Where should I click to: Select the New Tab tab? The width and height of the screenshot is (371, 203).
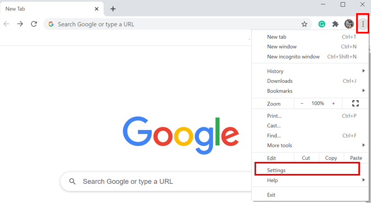pos(52,9)
